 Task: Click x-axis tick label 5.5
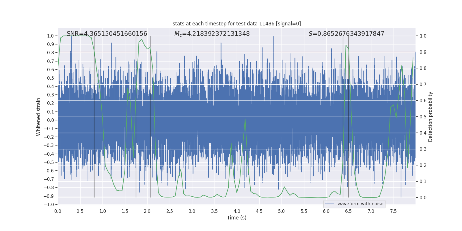pos(304,211)
